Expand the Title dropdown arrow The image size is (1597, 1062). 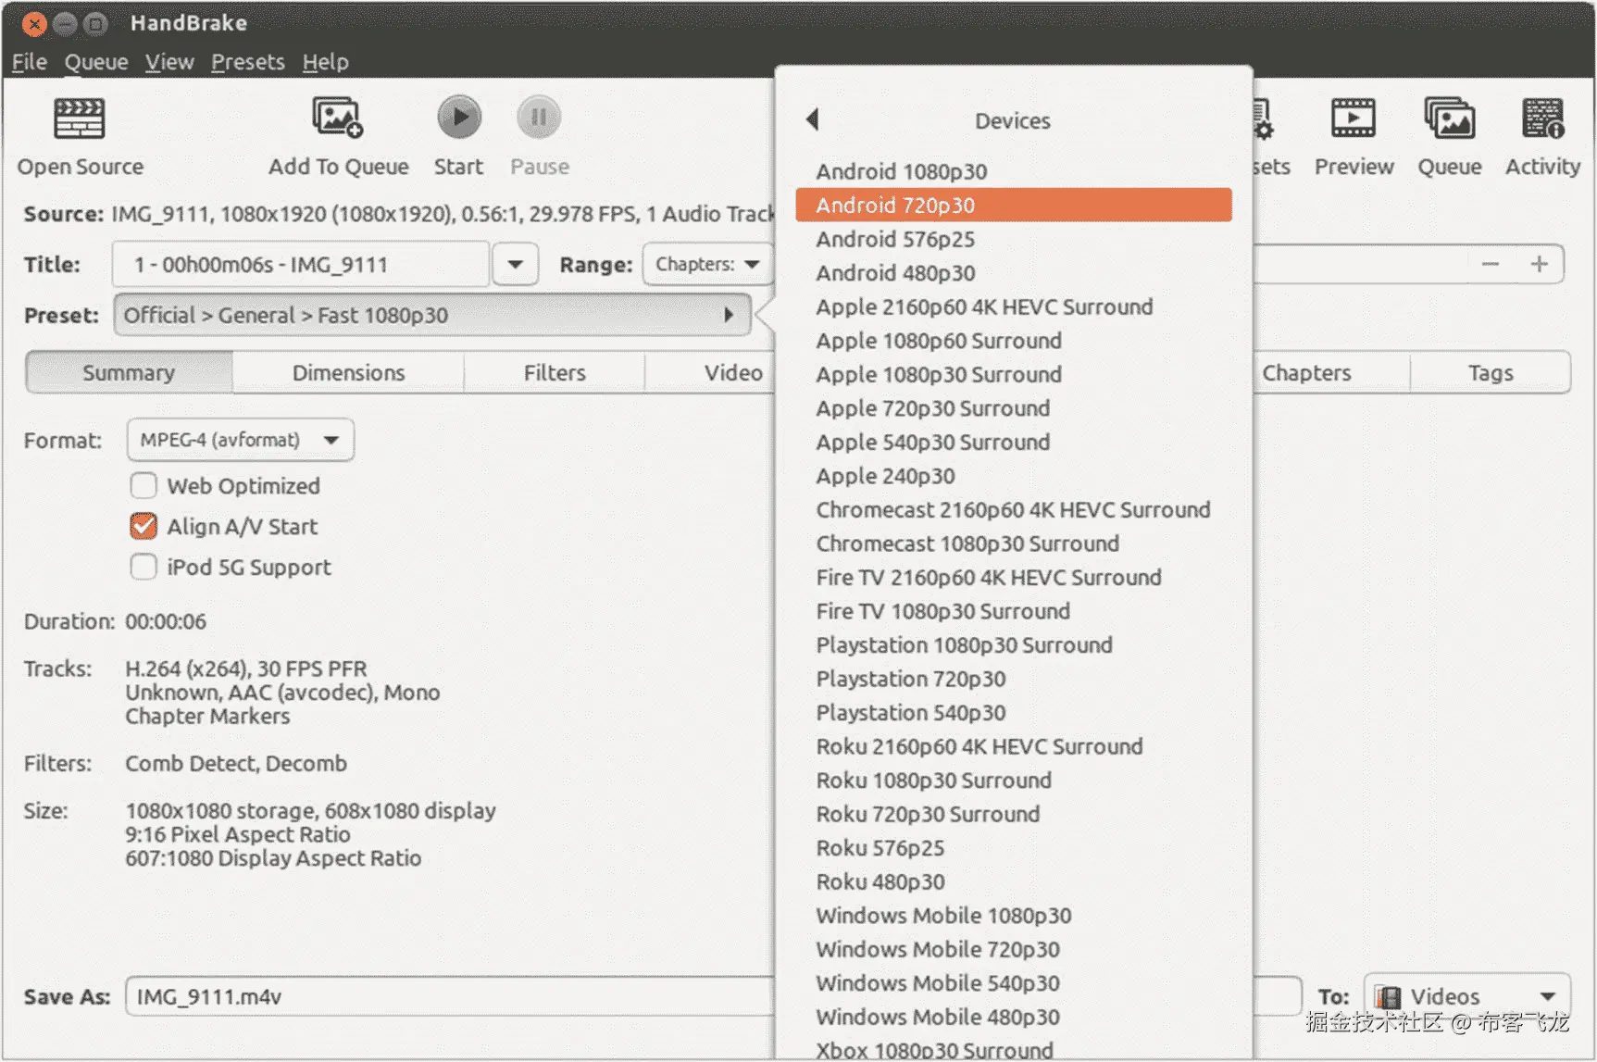[x=516, y=264]
